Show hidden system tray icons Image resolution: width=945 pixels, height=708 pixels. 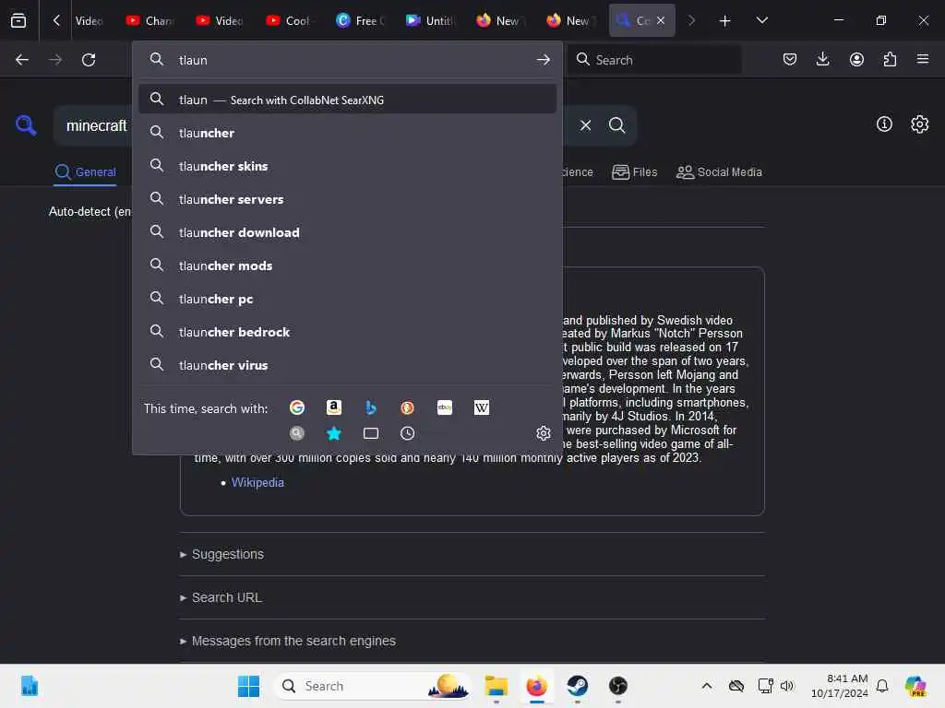[707, 686]
